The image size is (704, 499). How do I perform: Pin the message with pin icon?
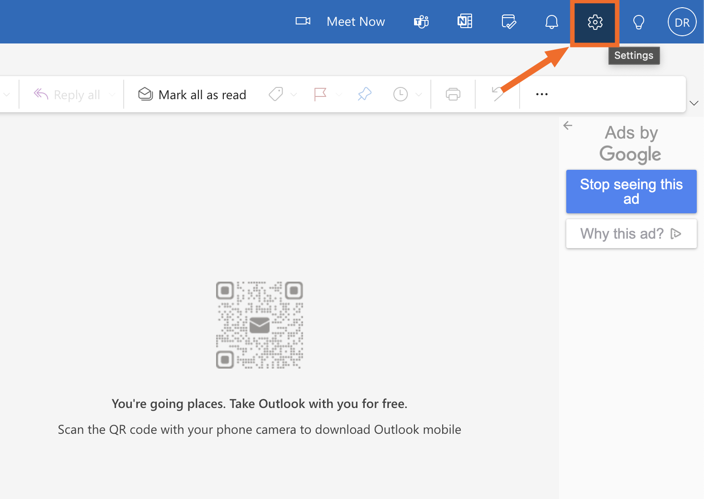[365, 94]
